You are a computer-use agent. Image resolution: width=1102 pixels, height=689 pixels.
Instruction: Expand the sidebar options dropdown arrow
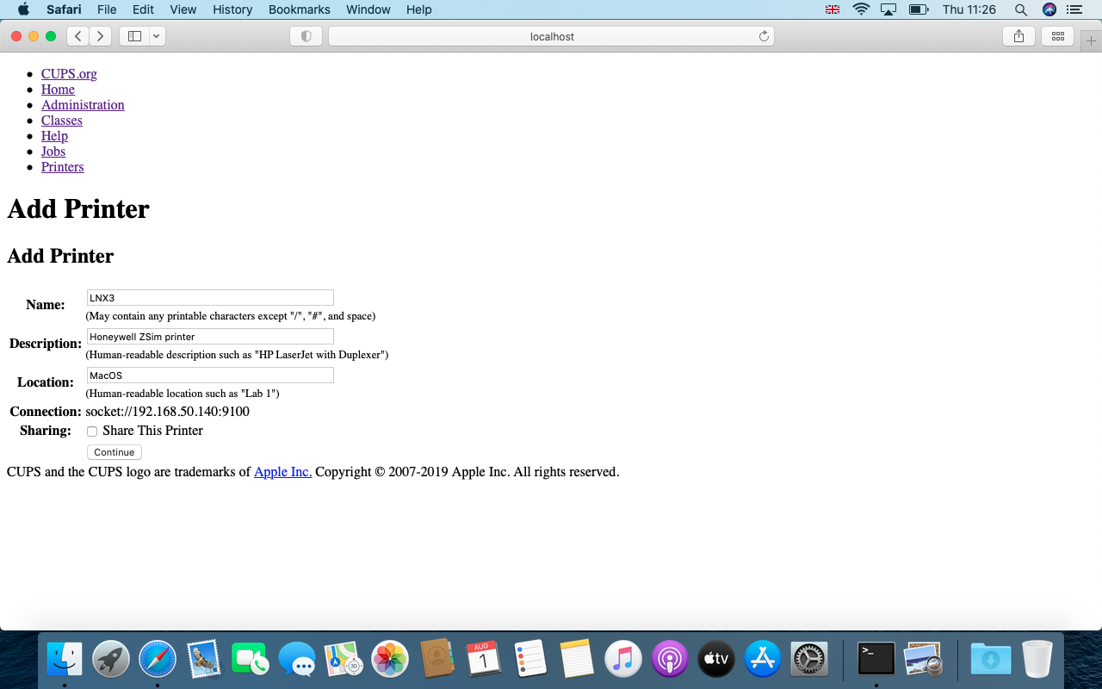point(157,36)
